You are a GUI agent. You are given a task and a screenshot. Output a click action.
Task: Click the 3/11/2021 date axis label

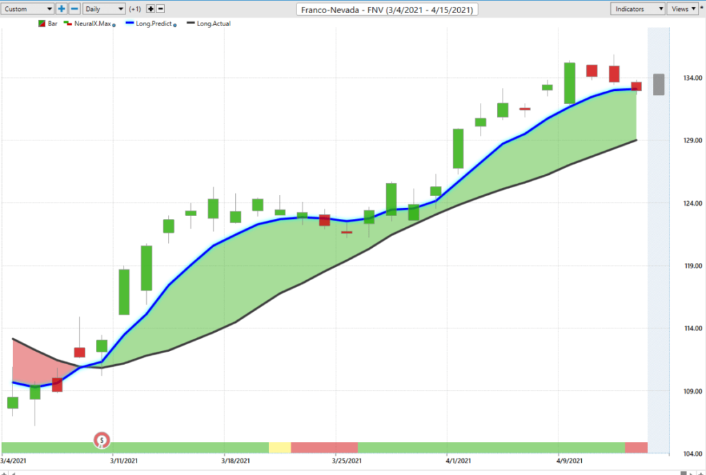(124, 461)
